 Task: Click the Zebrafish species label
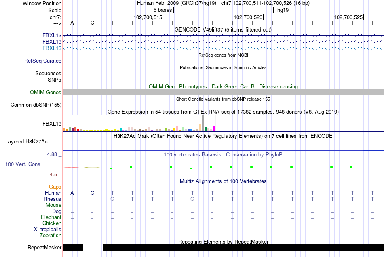tap(51, 236)
